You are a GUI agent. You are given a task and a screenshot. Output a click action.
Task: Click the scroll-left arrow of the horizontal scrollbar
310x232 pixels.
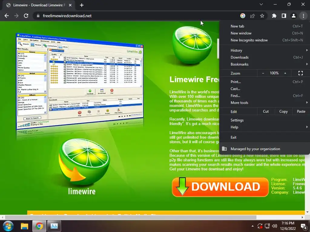pos(2,217)
